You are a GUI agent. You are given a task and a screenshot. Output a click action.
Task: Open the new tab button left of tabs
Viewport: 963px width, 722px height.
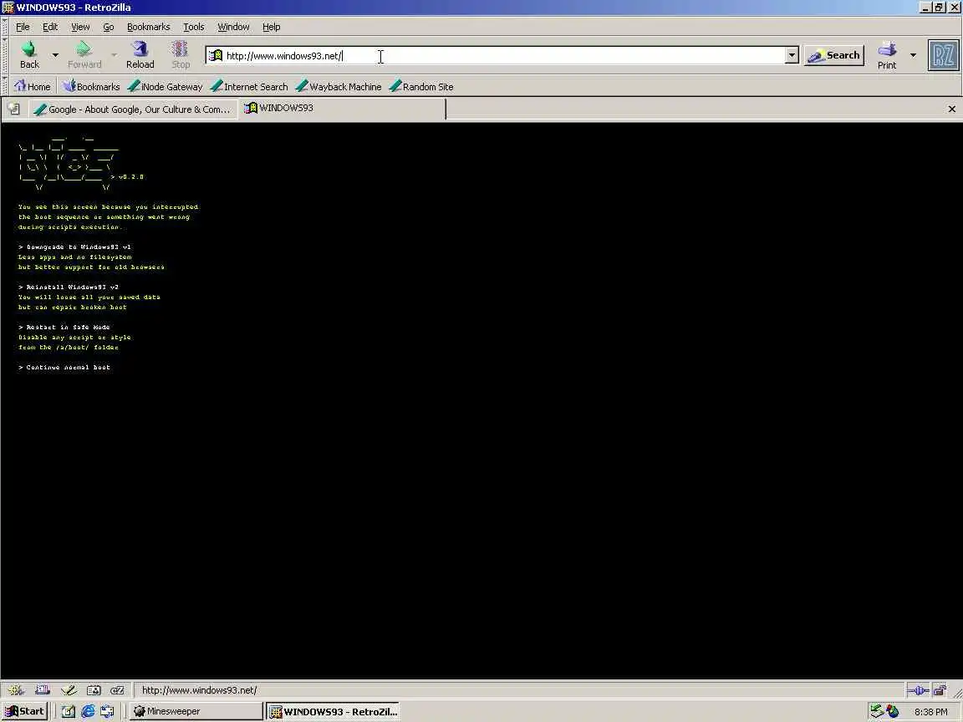point(13,109)
